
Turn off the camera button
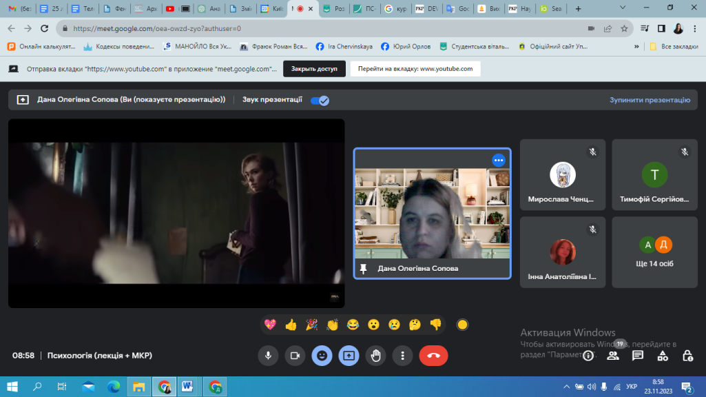[x=295, y=356]
